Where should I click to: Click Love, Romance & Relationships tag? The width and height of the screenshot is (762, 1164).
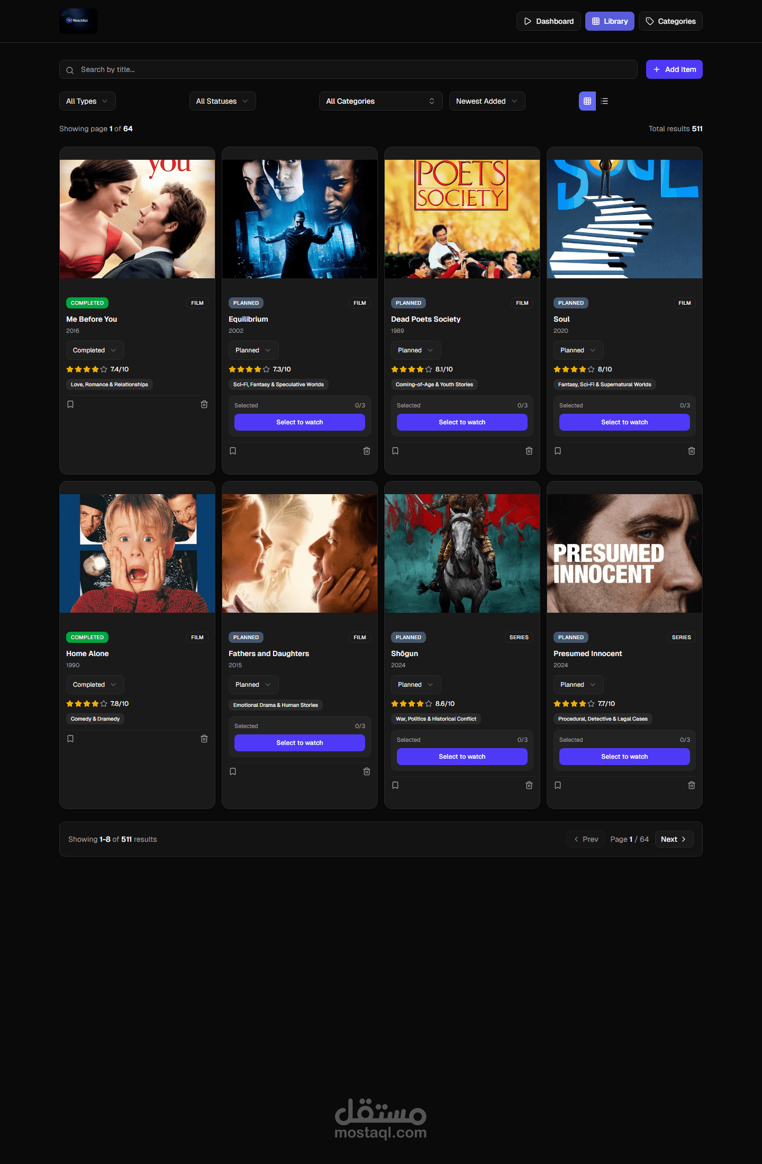(110, 385)
